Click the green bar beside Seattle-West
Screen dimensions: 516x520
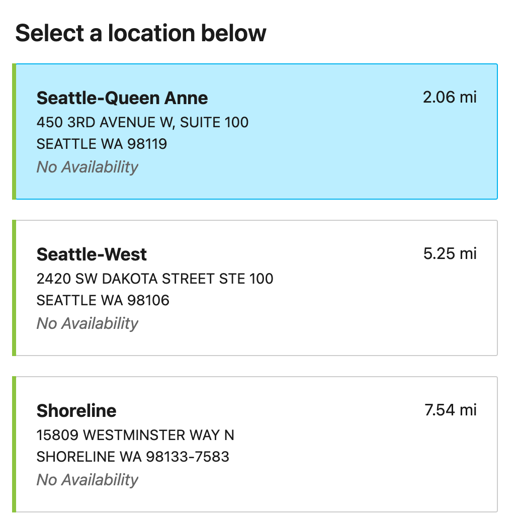click(x=14, y=288)
